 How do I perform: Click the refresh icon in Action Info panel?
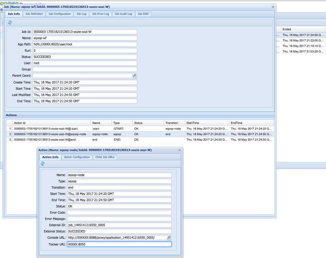[x=43, y=164]
